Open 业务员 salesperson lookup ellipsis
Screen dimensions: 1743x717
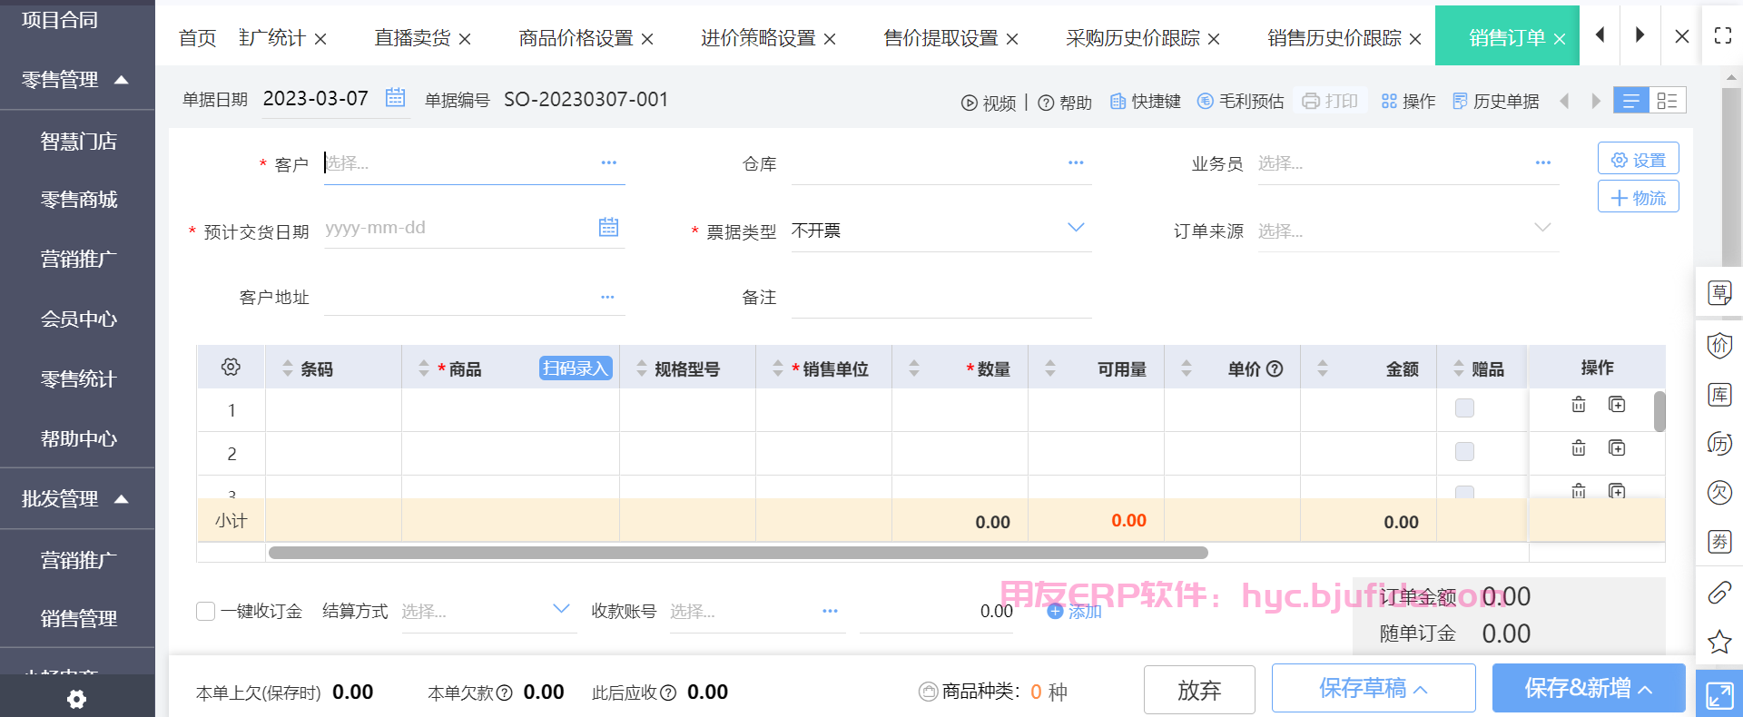[x=1543, y=162]
